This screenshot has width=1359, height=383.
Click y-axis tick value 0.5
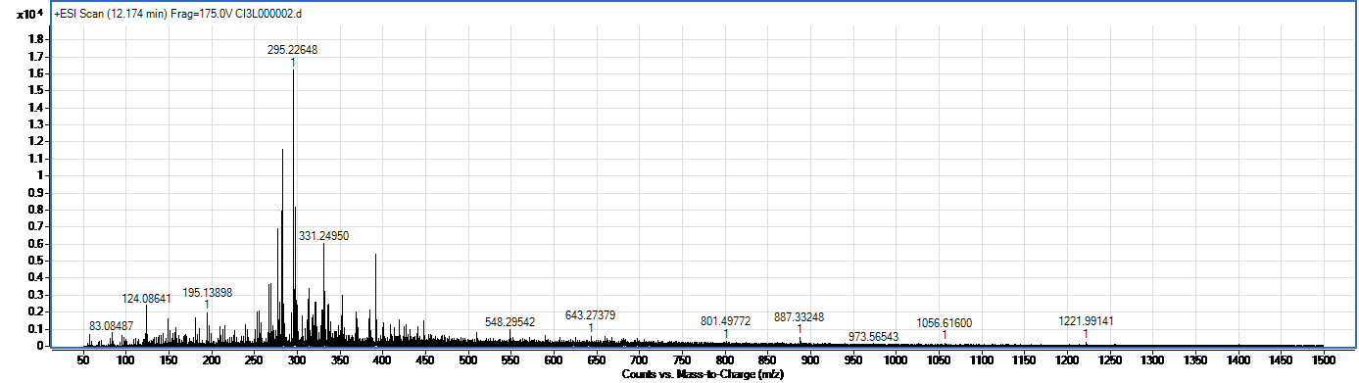click(x=35, y=261)
